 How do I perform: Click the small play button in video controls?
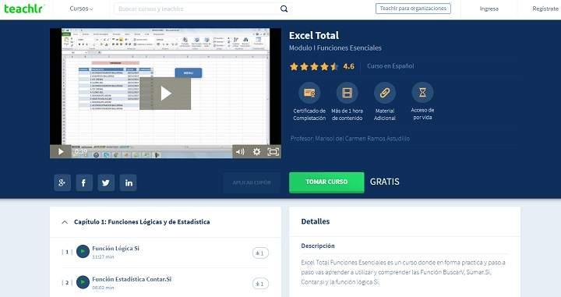click(x=61, y=152)
